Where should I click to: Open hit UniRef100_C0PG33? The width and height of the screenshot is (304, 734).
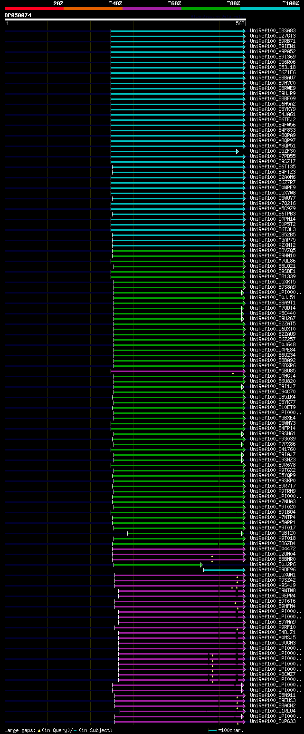(273, 721)
